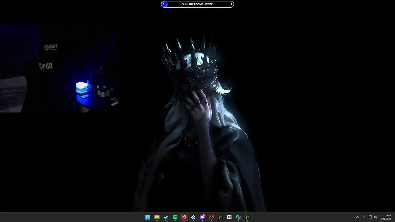Image resolution: width=395 pixels, height=222 pixels.
Task: Launch Steam from the taskbar
Action: [x=166, y=217]
